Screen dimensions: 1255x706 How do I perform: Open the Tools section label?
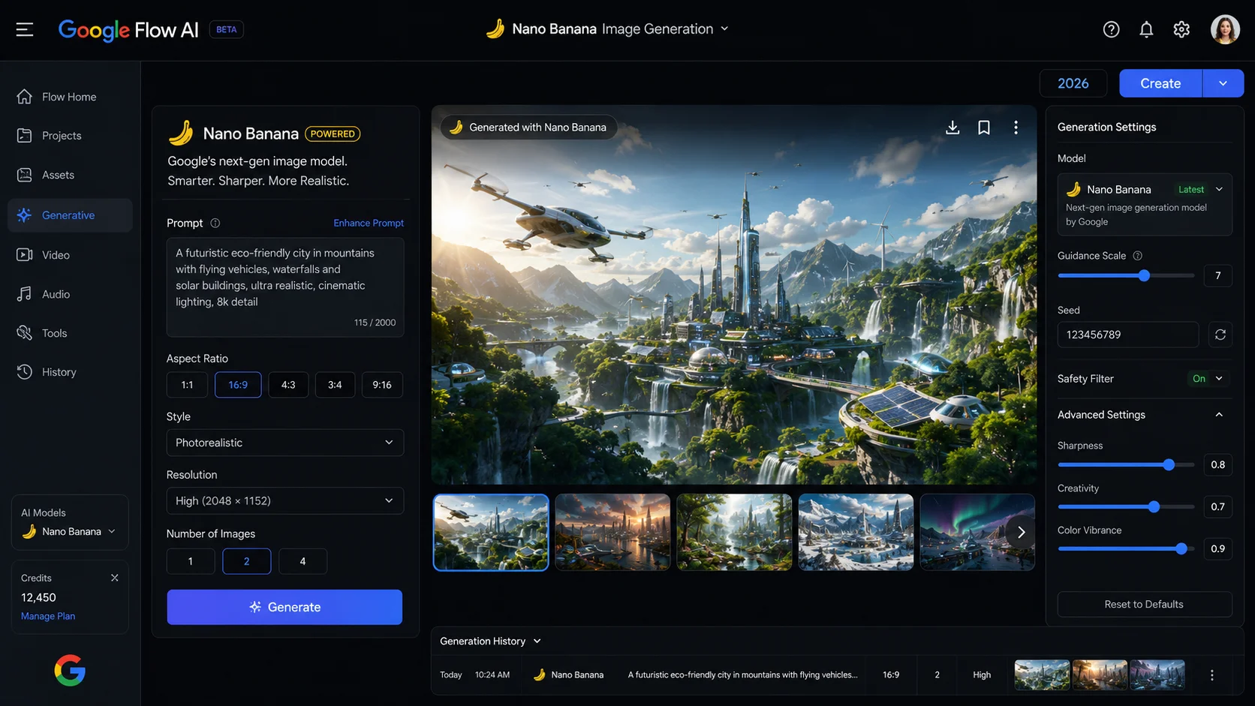(54, 333)
